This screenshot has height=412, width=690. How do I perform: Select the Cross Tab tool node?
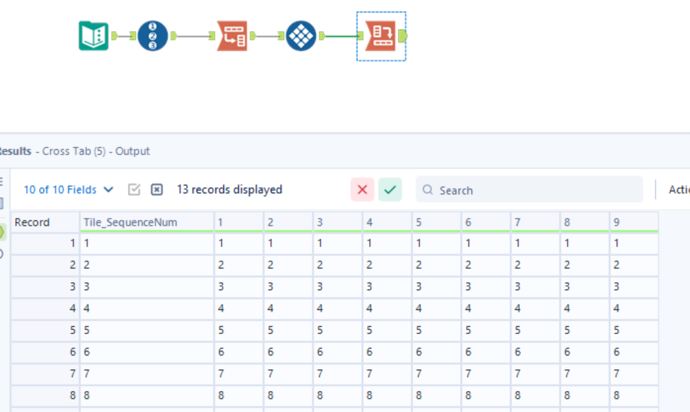pyautogui.click(x=380, y=36)
